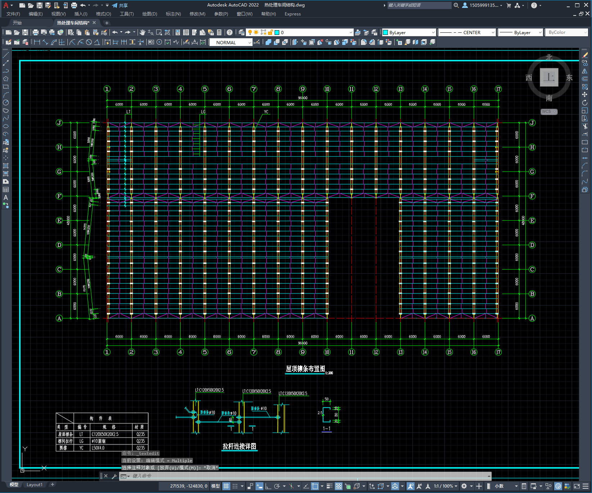Switch to the Layout1 tab
This screenshot has height=493, width=592.
(x=35, y=485)
